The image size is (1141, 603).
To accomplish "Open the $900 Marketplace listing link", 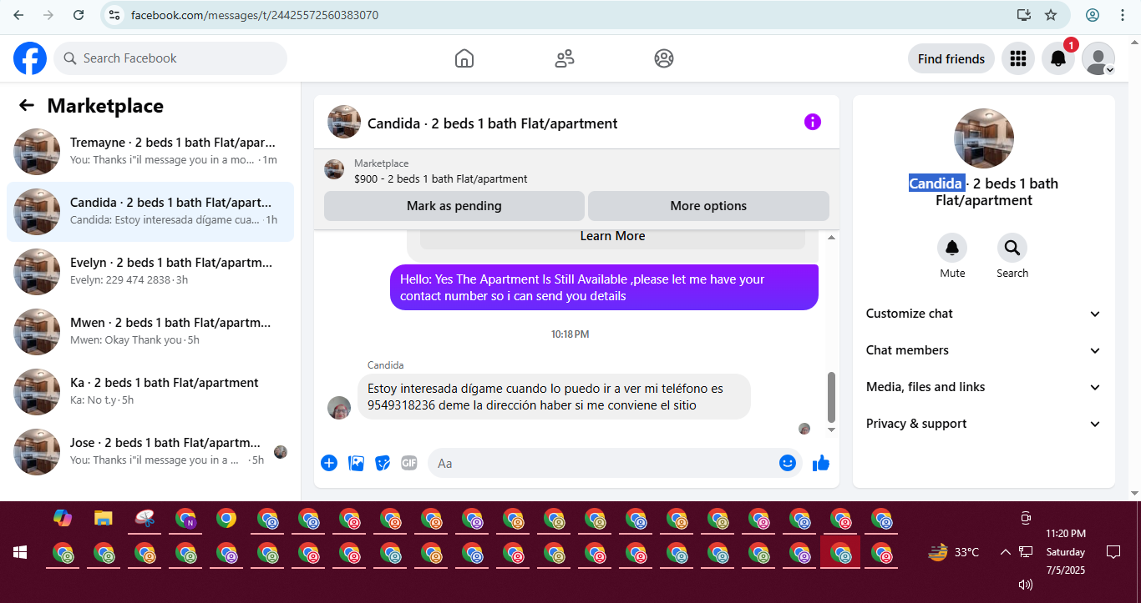I will (x=440, y=178).
